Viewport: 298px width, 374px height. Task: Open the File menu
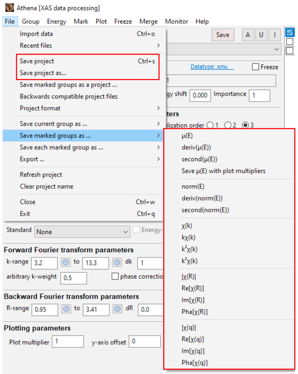coord(10,21)
